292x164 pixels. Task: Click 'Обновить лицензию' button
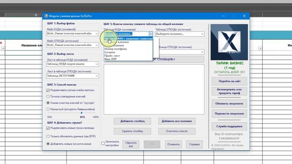click(x=229, y=103)
